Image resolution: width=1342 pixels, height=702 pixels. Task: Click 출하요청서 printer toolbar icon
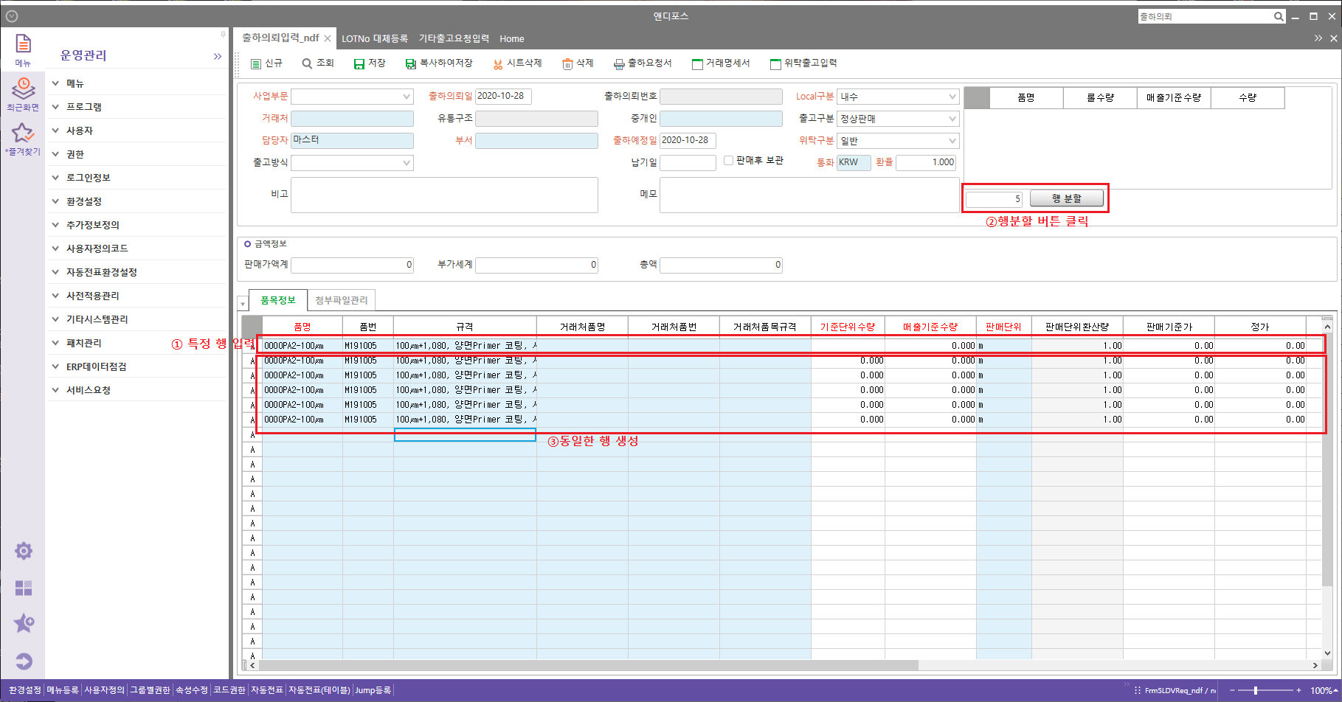(619, 64)
